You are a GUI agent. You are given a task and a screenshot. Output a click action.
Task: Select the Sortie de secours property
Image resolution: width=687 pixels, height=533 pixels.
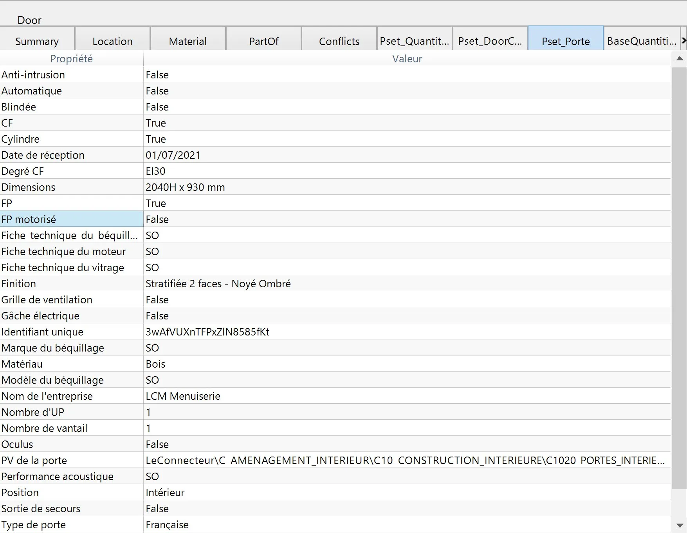[72, 508]
